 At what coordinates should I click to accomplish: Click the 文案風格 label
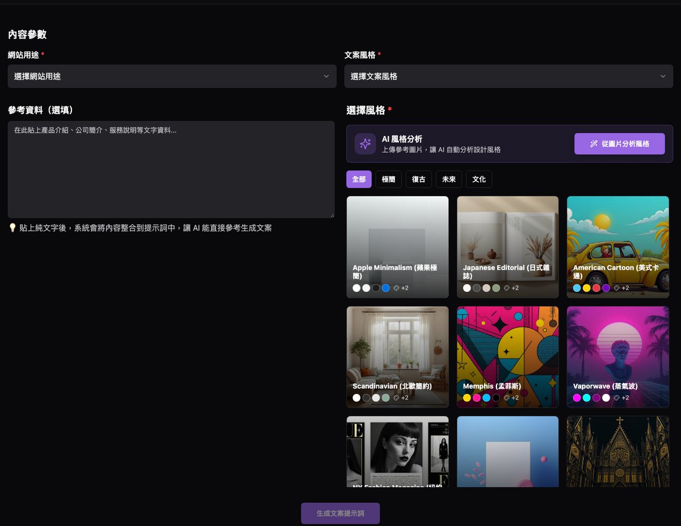point(360,55)
